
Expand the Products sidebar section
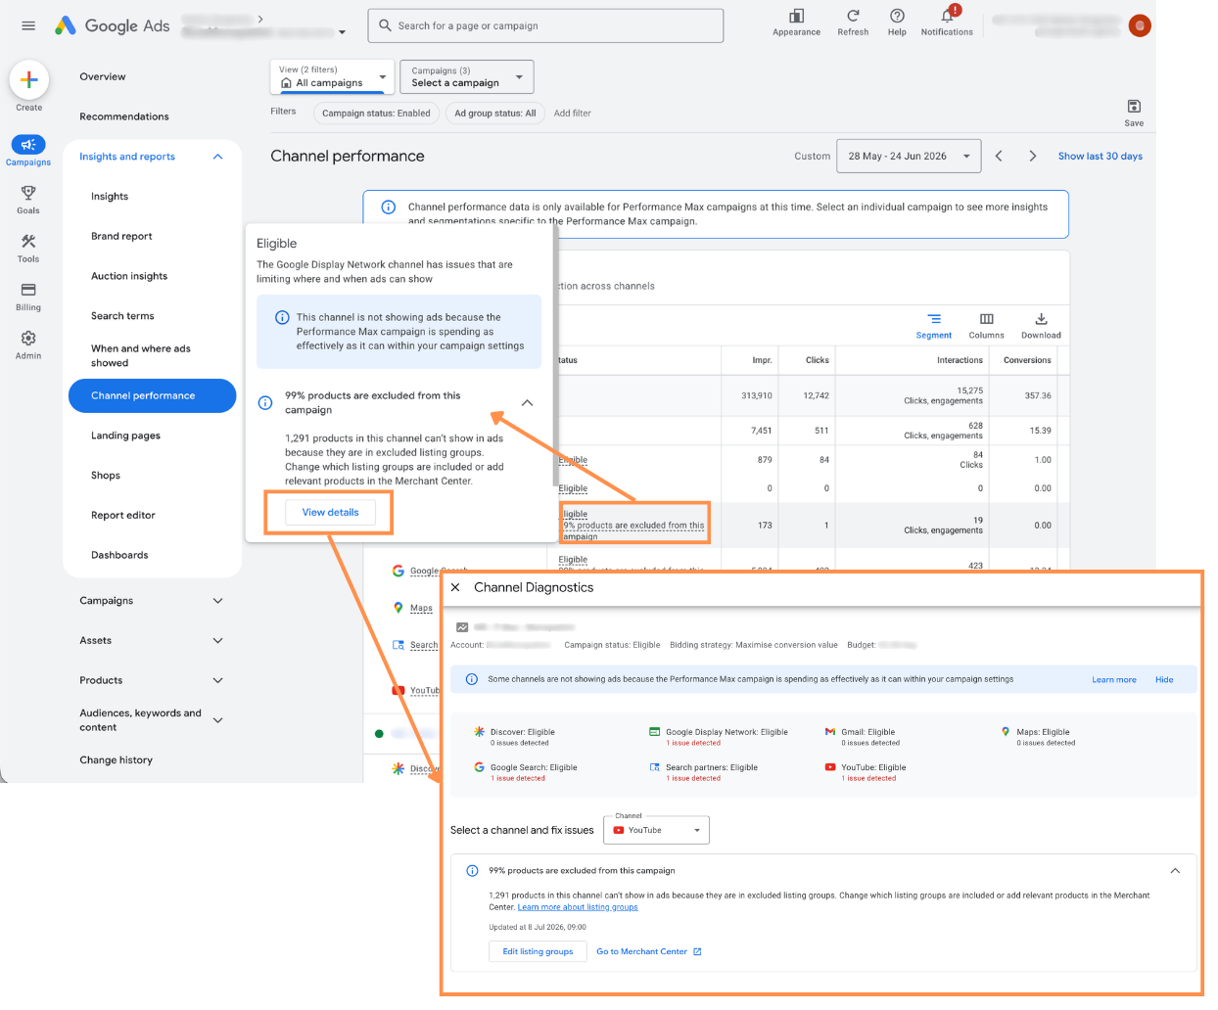[217, 680]
